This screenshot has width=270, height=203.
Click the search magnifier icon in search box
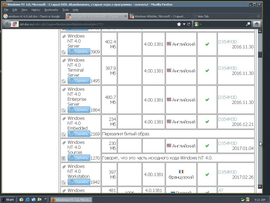248,24
